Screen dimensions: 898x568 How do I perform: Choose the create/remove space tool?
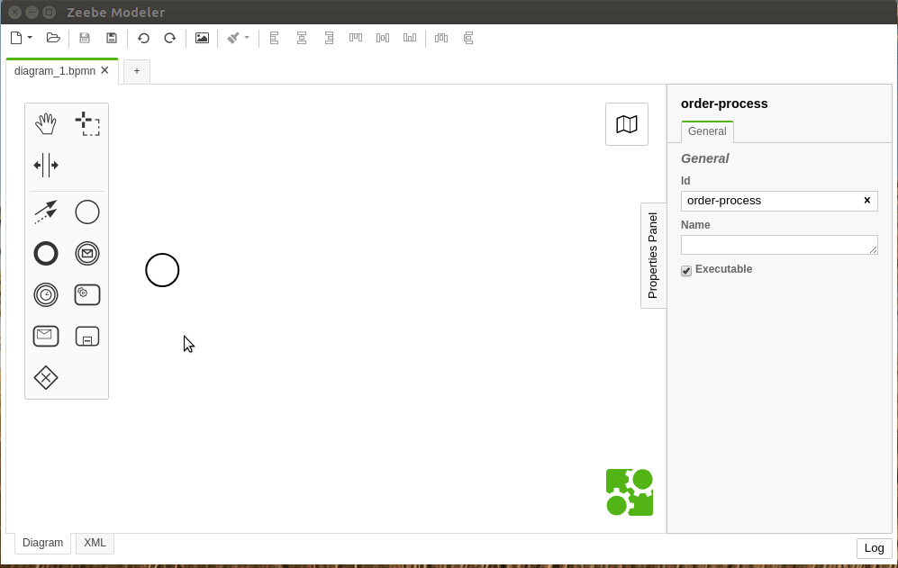coord(46,165)
